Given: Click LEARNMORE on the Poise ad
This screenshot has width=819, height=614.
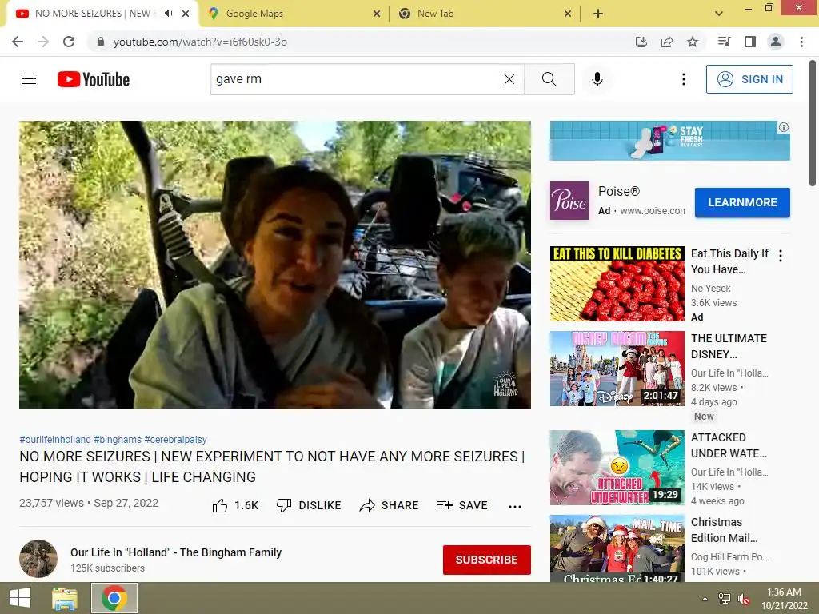Looking at the screenshot, I should (x=742, y=202).
